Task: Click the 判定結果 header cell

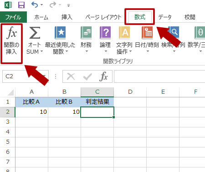Action: coord(97,102)
